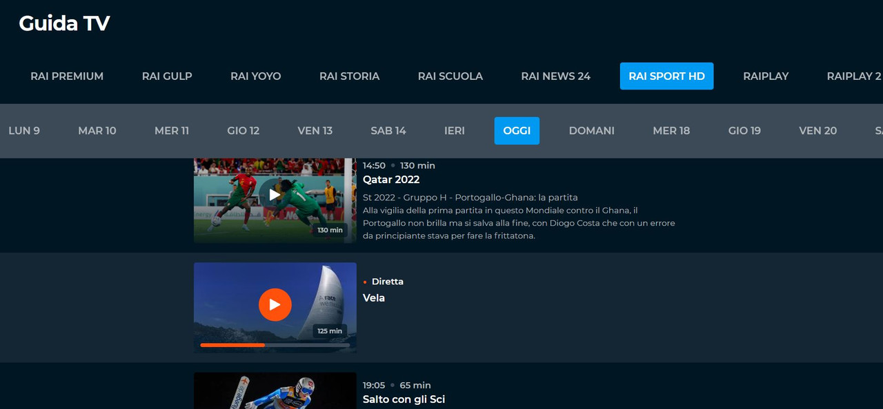Select the RAIPLAY 2 channel tab
883x409 pixels.
854,76
